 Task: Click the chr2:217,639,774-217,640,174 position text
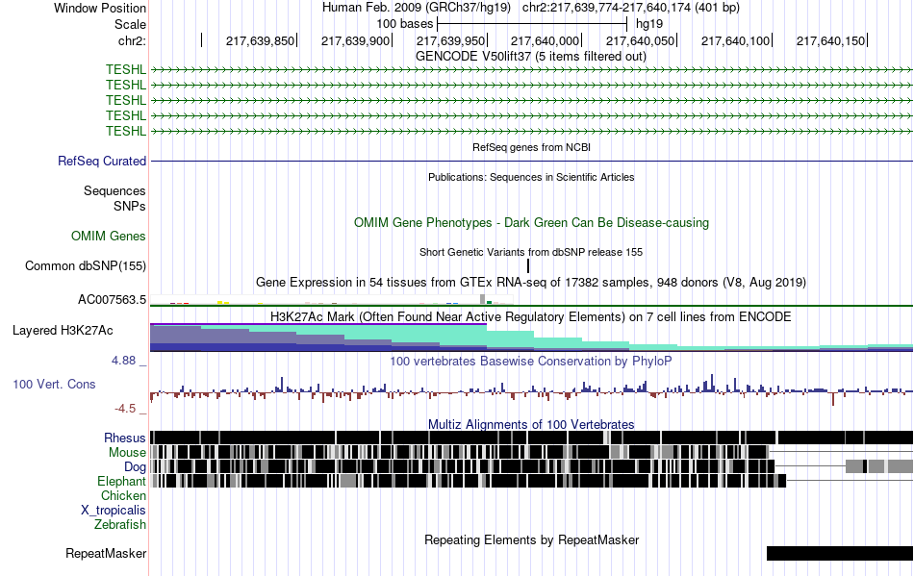point(631,8)
